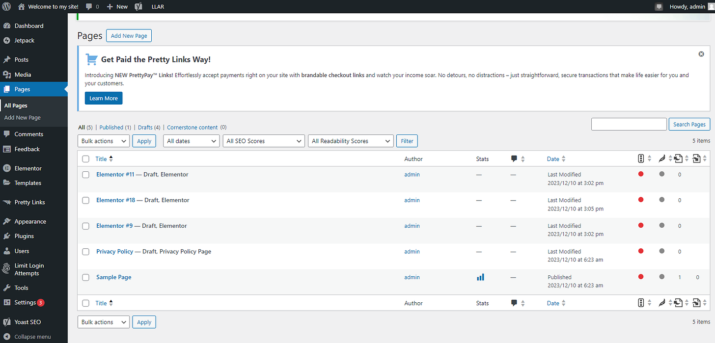Click Learn More in the banner
Image resolution: width=715 pixels, height=343 pixels.
click(104, 98)
